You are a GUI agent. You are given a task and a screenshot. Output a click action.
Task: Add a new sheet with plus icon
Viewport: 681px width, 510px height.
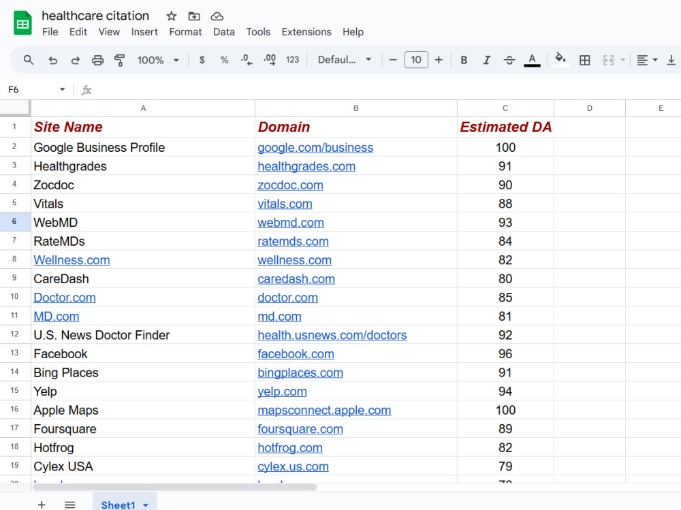(42, 505)
